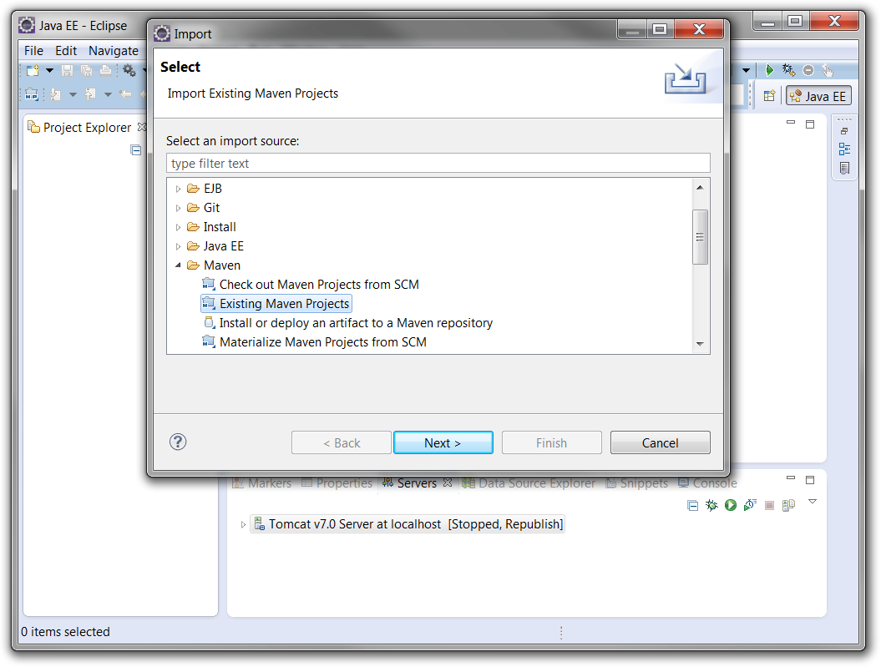
Task: Click the import list scrollbar thumb
Action: (700, 237)
